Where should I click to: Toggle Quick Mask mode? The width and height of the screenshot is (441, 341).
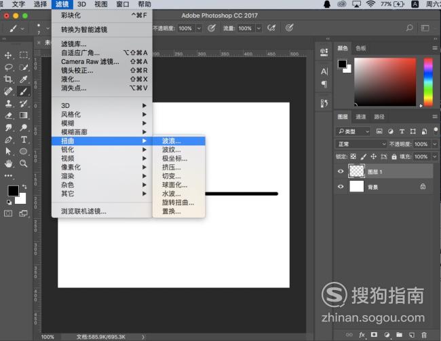point(8,213)
